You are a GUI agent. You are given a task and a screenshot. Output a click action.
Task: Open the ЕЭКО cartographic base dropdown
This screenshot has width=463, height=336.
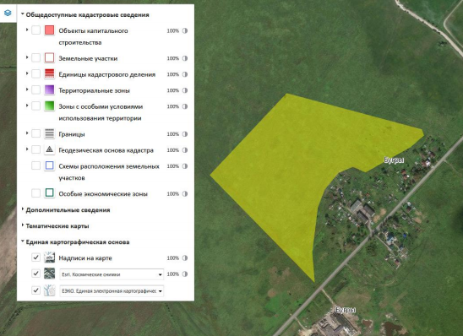click(112, 291)
